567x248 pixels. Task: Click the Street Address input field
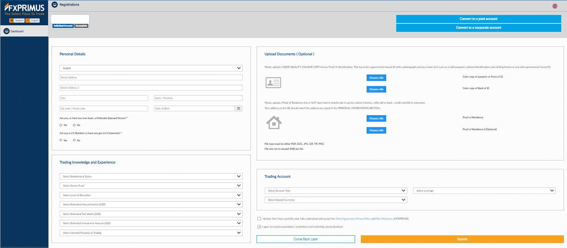[x=151, y=77]
